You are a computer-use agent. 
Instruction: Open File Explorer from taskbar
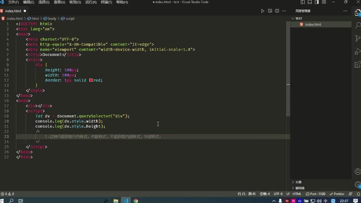pyautogui.click(x=116, y=201)
